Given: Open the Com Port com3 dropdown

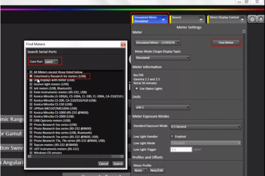Looking at the screenshot, I should tap(51, 62).
